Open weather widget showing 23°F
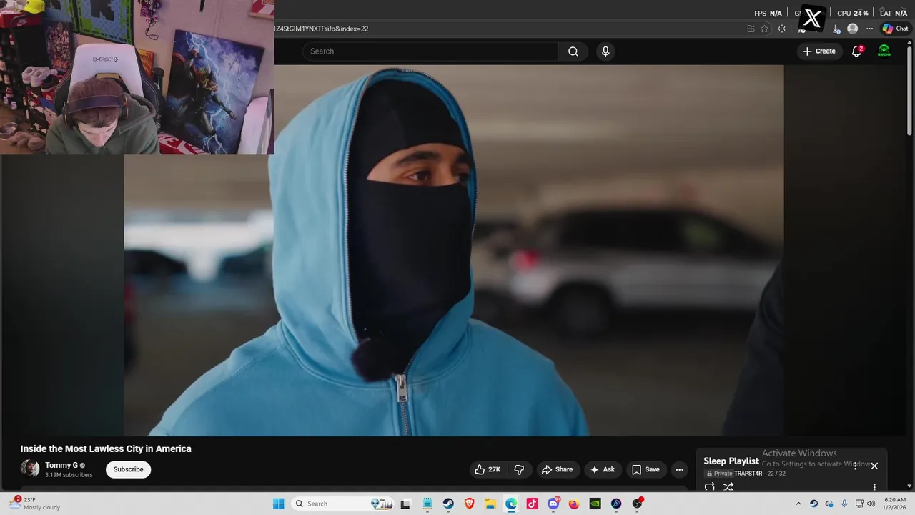Image resolution: width=915 pixels, height=515 pixels. 36,504
